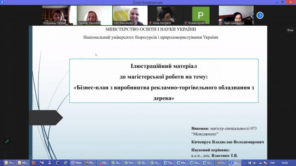This screenshot has height=166, width=296.
Task: Open the PowerPoint 'Ма...' taskbar window
Action: pos(103,163)
